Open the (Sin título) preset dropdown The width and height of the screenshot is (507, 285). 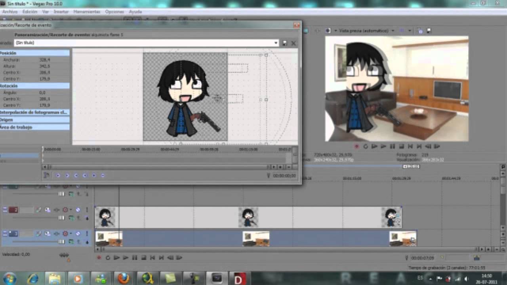point(276,43)
